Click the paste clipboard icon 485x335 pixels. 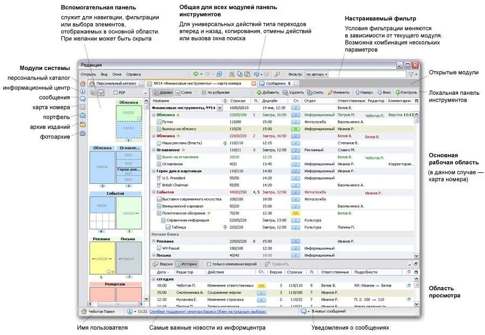(x=247, y=74)
